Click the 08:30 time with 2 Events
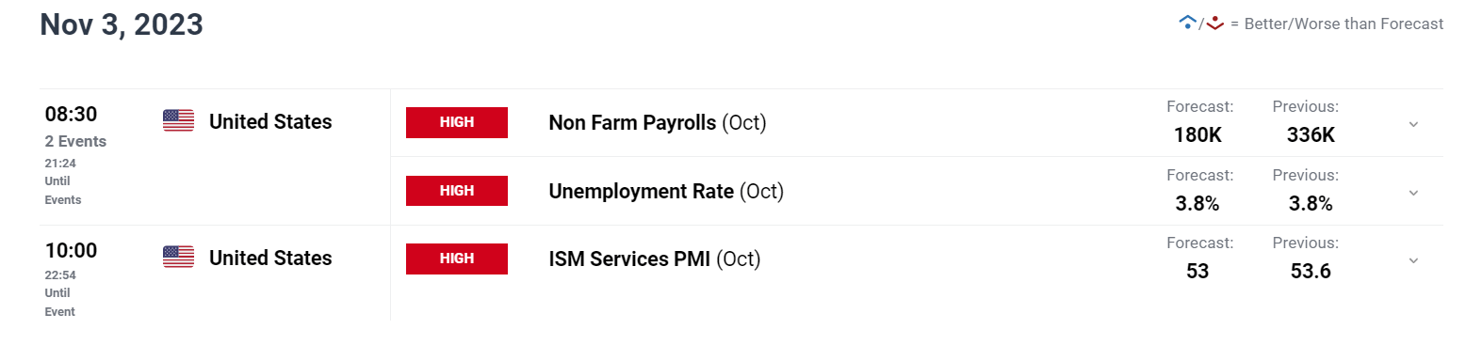Viewport: 1466px width, 345px height. coord(76,126)
